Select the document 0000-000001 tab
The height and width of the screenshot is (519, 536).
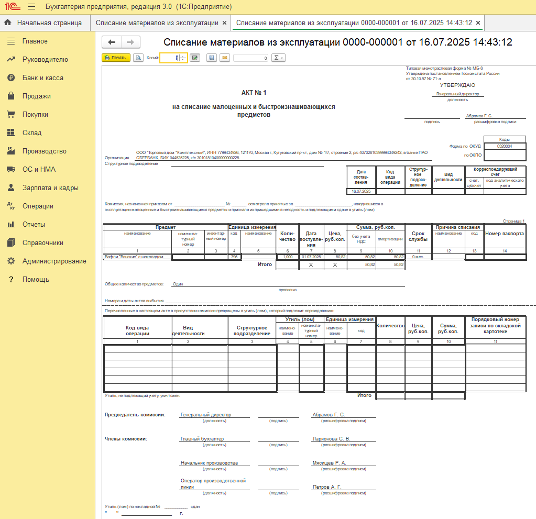(x=354, y=23)
